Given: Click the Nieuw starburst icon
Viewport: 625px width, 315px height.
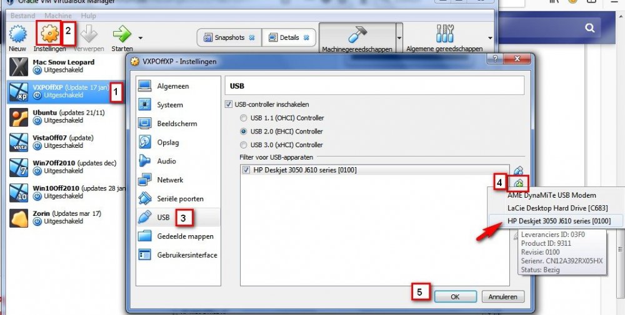Looking at the screenshot, I should point(17,34).
